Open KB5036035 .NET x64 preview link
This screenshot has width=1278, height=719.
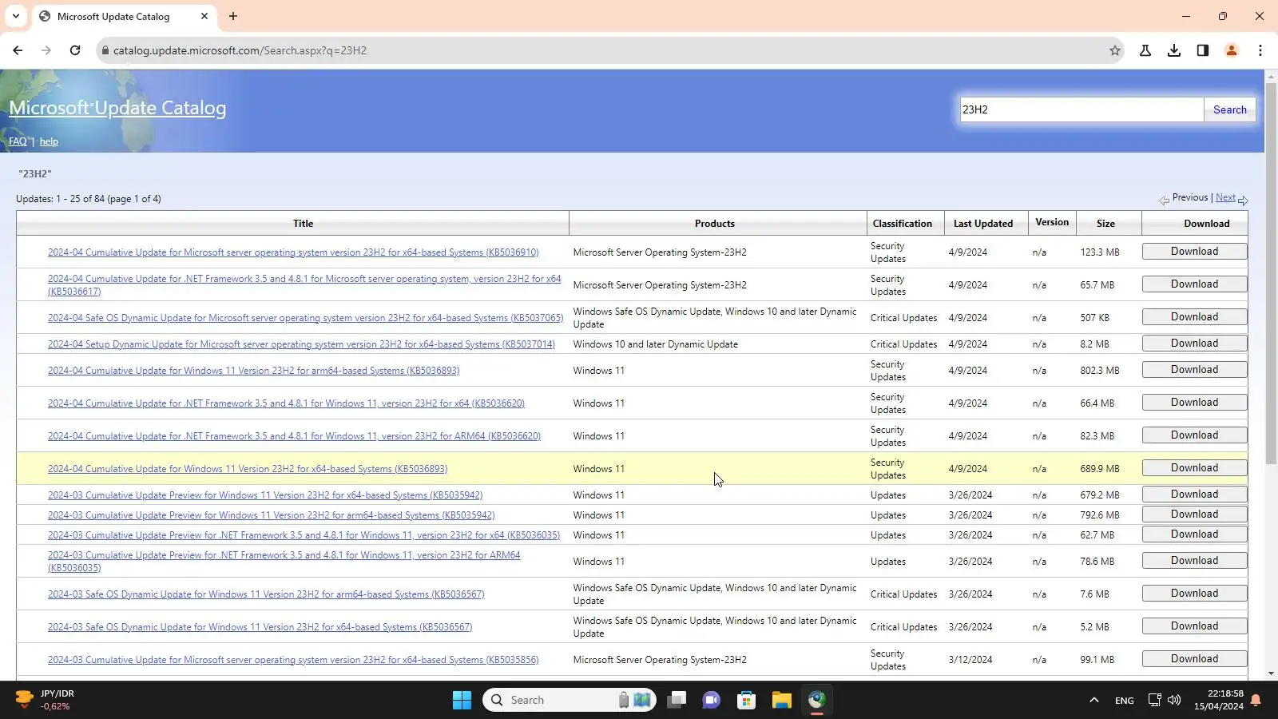tap(304, 535)
